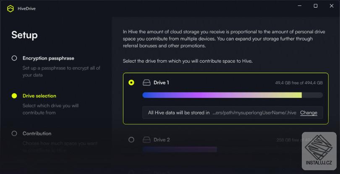The width and height of the screenshot is (340, 174).
Task: Click the Drive 2 label text
Action: 162,140
